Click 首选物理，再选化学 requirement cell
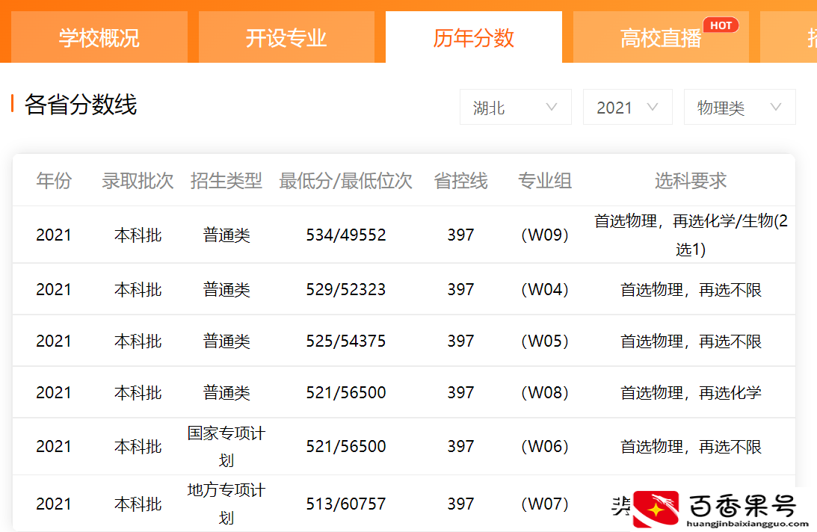This screenshot has height=532, width=817. coord(691,392)
